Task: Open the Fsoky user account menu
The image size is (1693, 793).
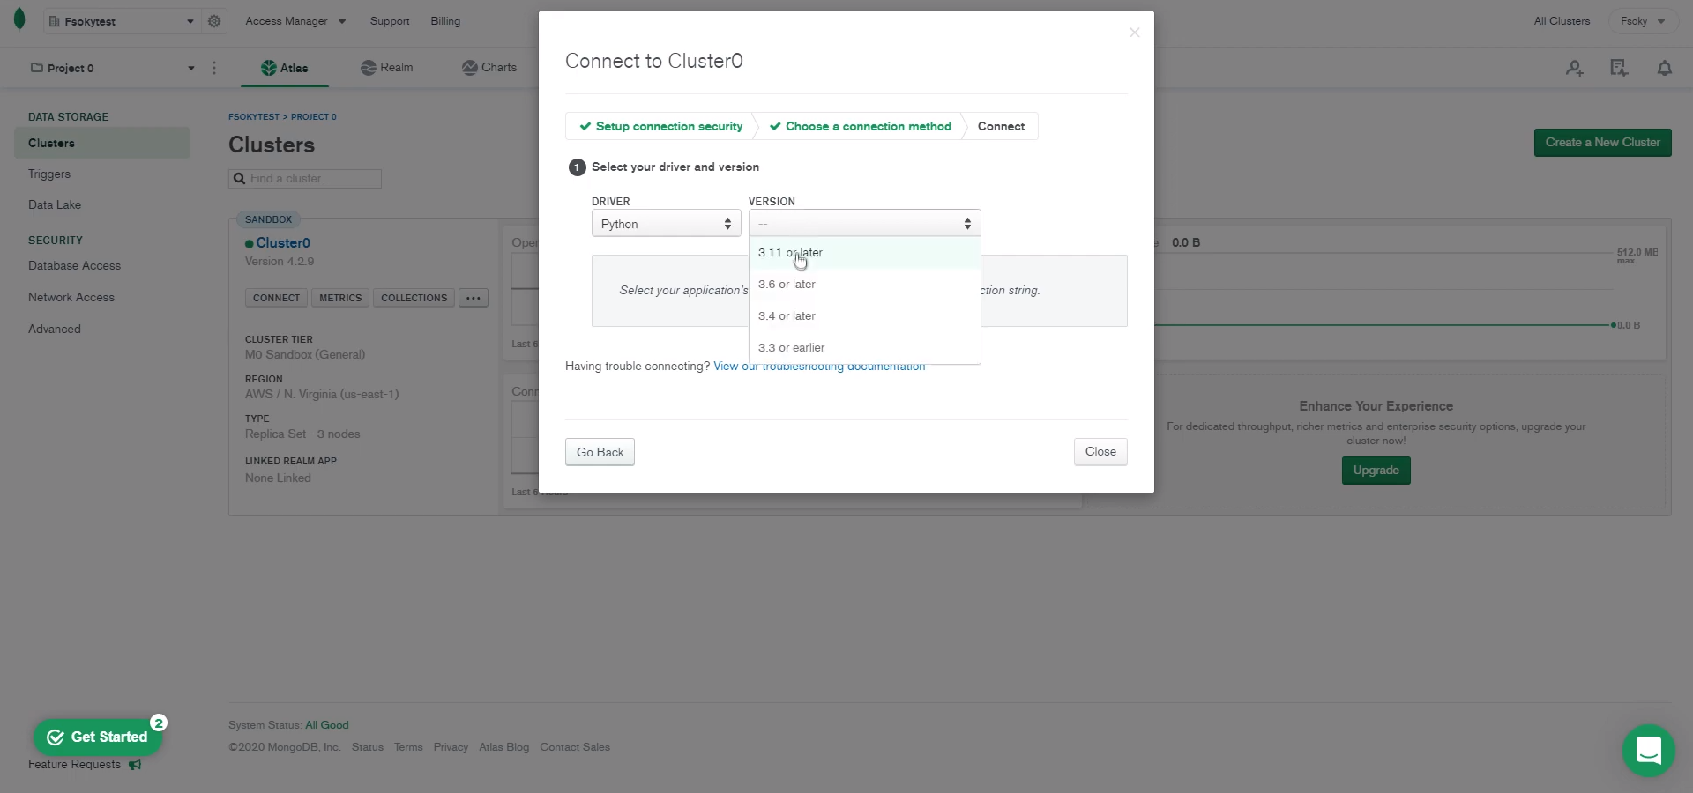Action: coord(1643,21)
